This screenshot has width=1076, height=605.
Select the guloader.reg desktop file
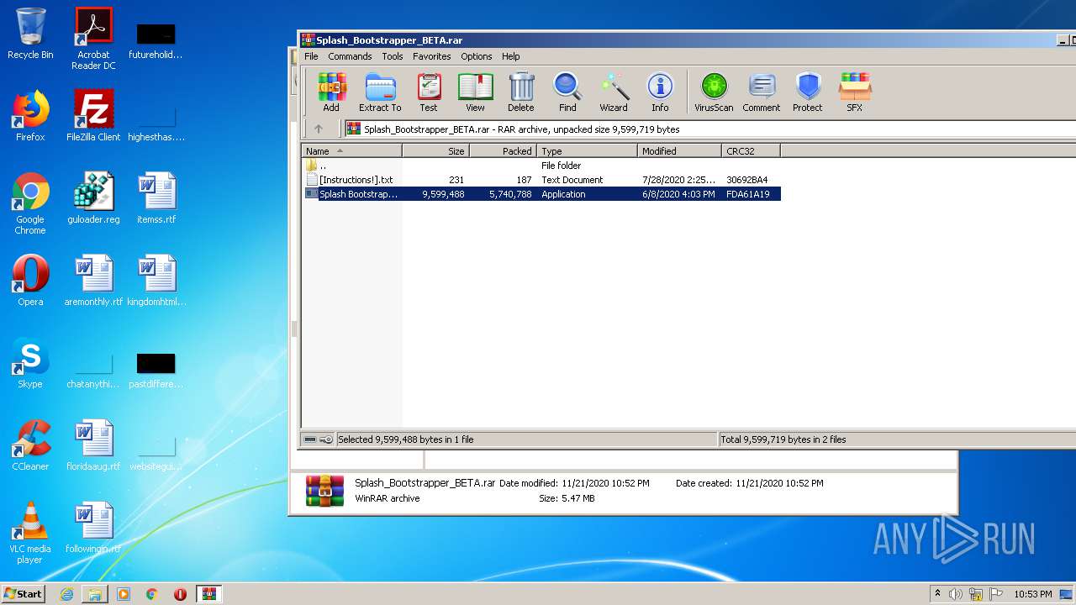(93, 198)
